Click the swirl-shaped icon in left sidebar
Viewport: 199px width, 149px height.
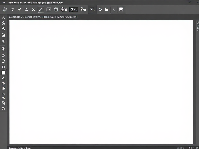tap(3, 83)
